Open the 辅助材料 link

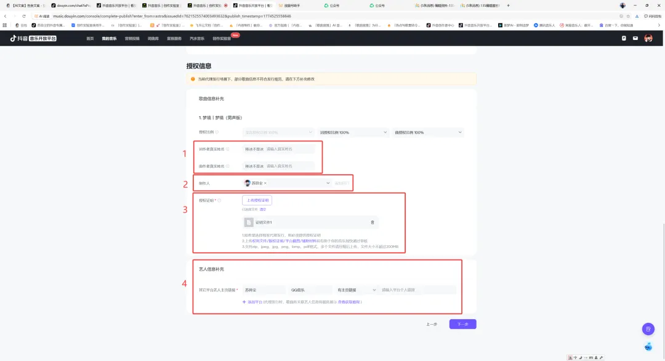click(309, 240)
